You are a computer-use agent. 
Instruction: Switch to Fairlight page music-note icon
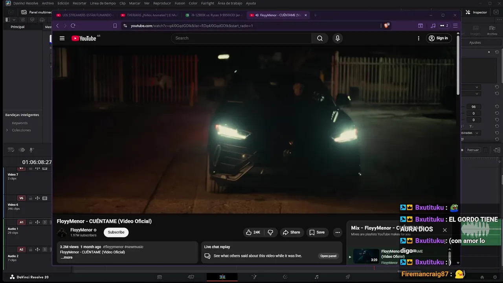(x=317, y=277)
